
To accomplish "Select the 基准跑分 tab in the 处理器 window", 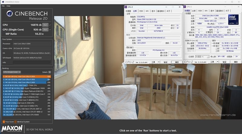I will [x=220, y=11].
